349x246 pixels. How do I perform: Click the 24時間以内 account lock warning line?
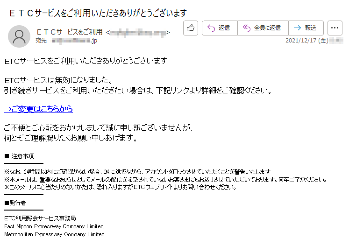tap(137, 171)
